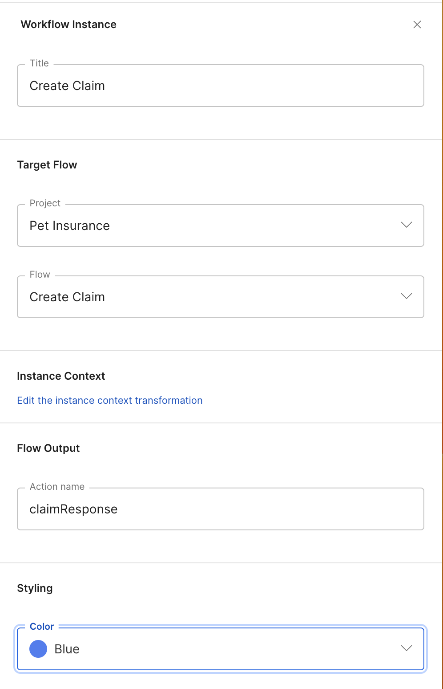Click the Project field label
Screen dimensions: 443x689
click(45, 203)
